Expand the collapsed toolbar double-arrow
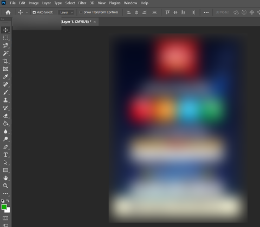Image resolution: width=260 pixels, height=227 pixels. tap(3, 19)
